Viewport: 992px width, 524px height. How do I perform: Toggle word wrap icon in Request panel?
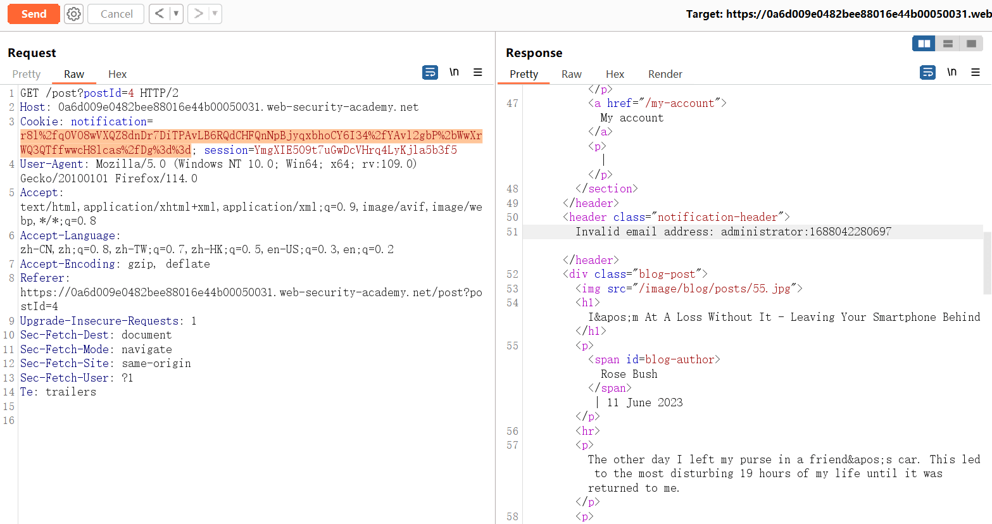coord(430,73)
